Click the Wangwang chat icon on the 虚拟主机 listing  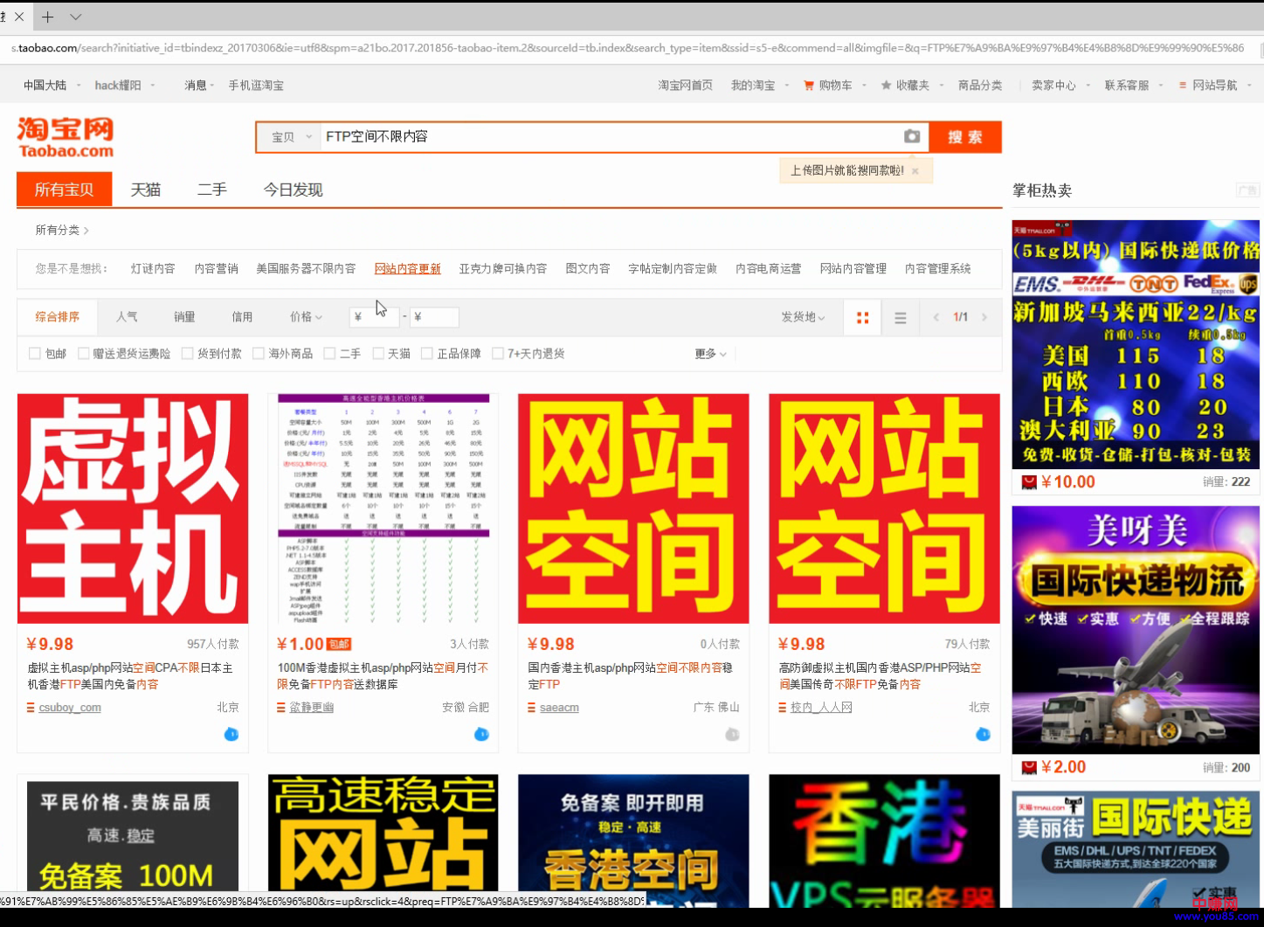231,735
